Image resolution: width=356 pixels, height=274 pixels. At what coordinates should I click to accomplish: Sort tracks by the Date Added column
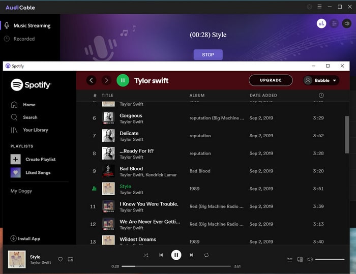pyautogui.click(x=263, y=96)
